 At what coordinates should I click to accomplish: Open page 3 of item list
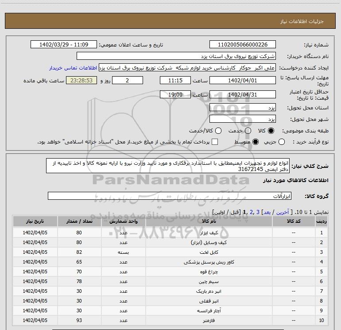258,212
